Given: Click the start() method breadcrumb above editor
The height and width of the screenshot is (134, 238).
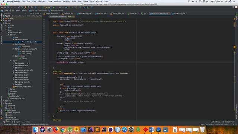Looking at the screenshot, I should point(71,16).
